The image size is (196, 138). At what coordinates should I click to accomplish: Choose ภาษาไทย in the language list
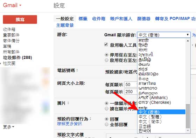click(x=161, y=83)
